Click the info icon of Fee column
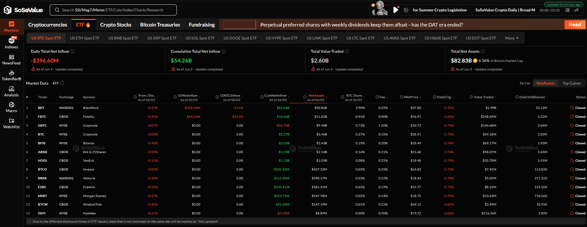The image size is (587, 227). click(x=377, y=97)
